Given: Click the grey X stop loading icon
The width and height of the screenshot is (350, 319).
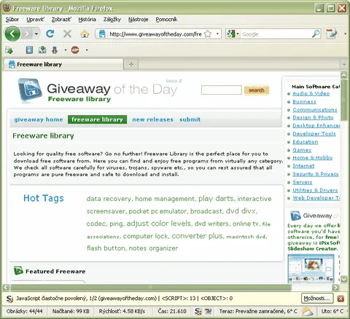Looking at the screenshot, I should pyautogui.click(x=67, y=34).
